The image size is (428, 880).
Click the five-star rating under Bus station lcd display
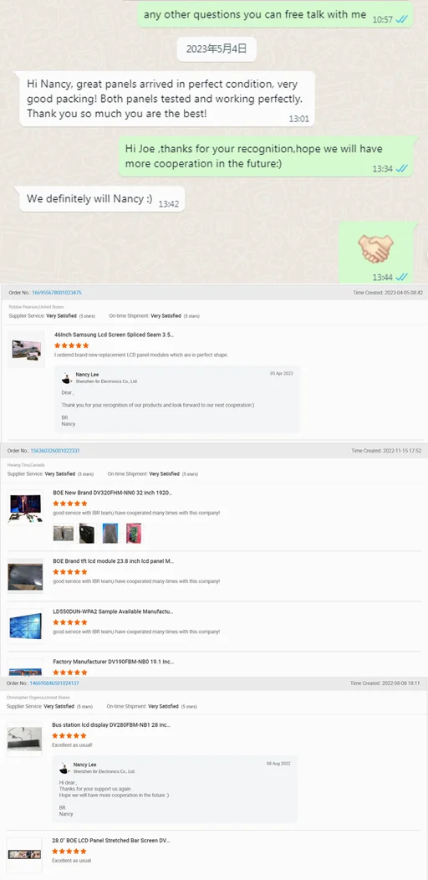pos(69,735)
